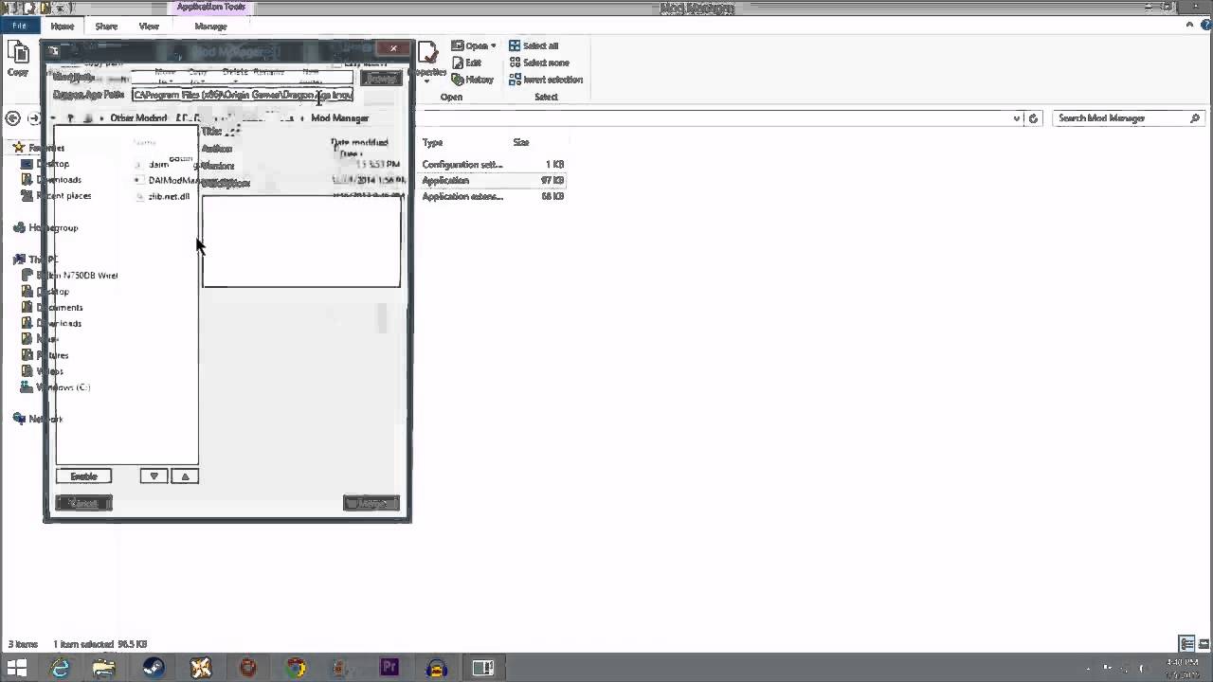Image resolution: width=1213 pixels, height=682 pixels.
Task: Click the Merge button in Mod Manager
Action: pos(371,503)
